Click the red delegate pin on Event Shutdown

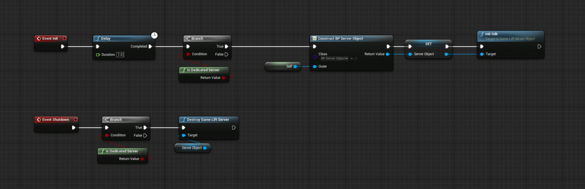click(x=75, y=120)
